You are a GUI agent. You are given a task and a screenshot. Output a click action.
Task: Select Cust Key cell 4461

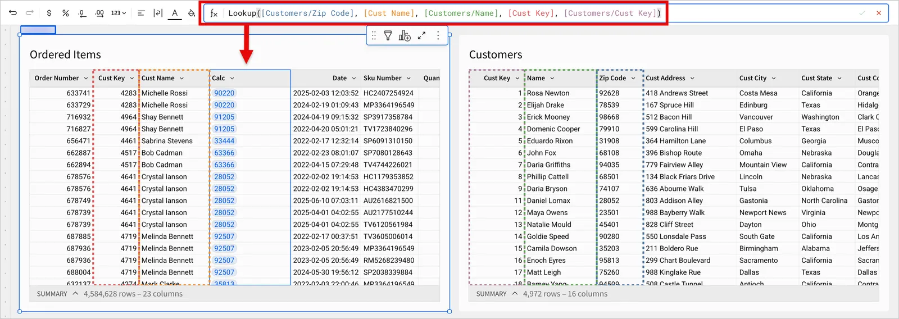128,141
